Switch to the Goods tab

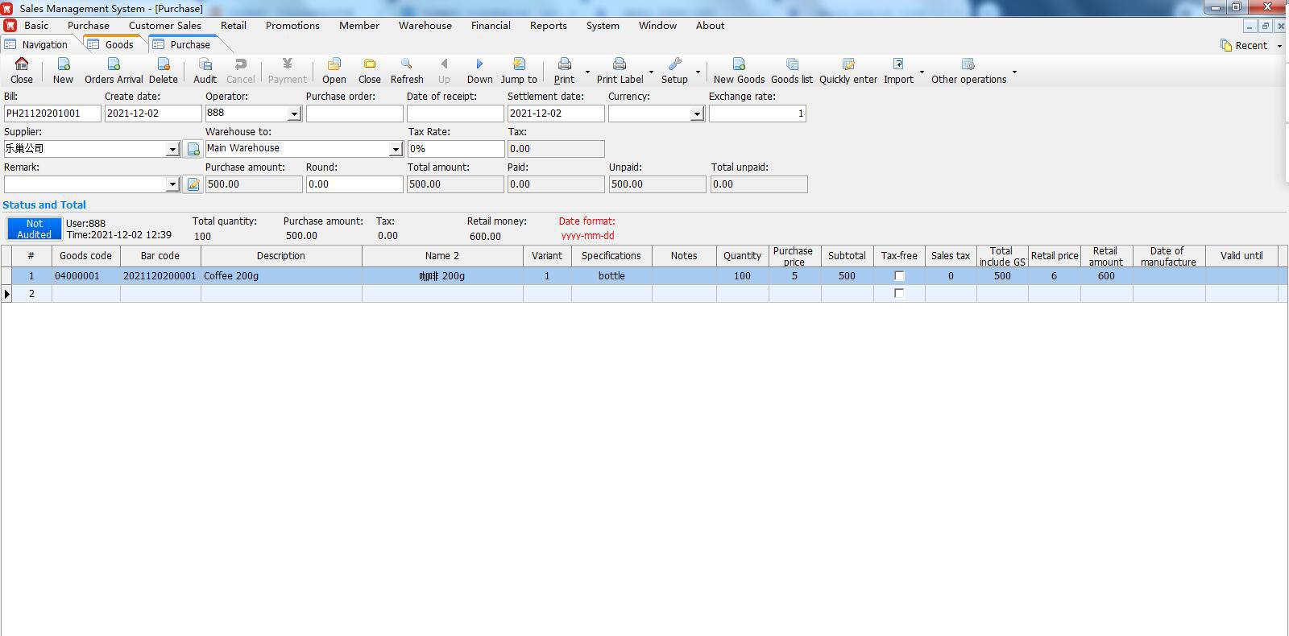[x=118, y=45]
